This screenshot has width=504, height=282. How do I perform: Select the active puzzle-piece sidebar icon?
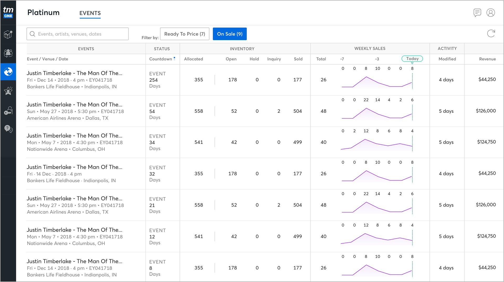tap(8, 72)
